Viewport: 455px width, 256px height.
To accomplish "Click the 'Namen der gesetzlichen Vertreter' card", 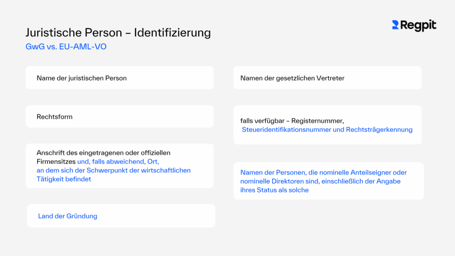I will 327,77.
